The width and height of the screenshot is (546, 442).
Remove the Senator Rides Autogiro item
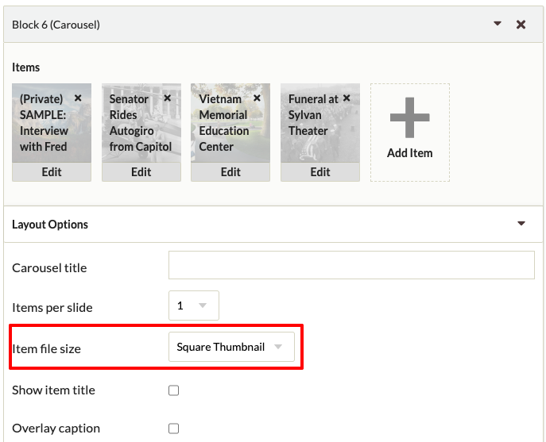tap(167, 98)
